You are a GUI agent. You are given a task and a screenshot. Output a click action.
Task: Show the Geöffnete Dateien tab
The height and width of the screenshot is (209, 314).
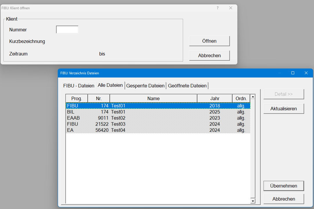coord(187,86)
